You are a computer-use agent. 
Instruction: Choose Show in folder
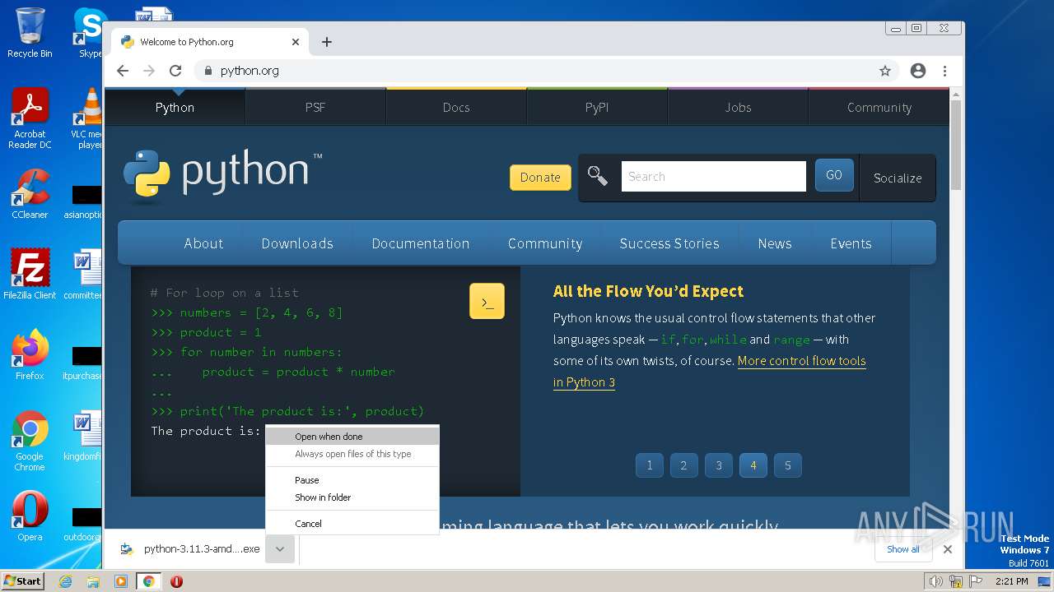[x=352, y=497]
